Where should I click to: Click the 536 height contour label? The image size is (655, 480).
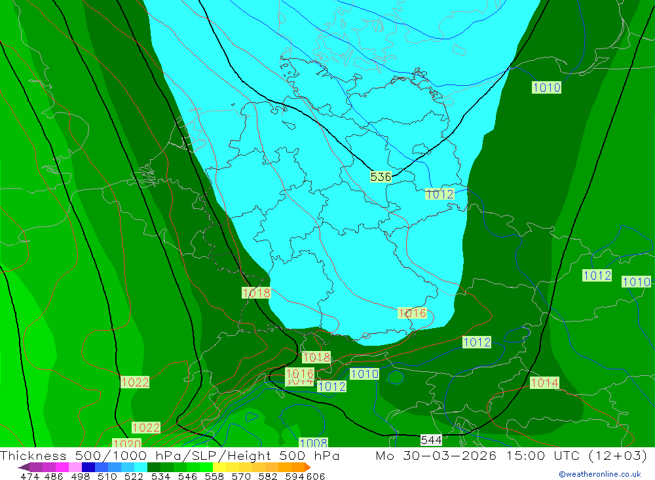click(x=381, y=177)
